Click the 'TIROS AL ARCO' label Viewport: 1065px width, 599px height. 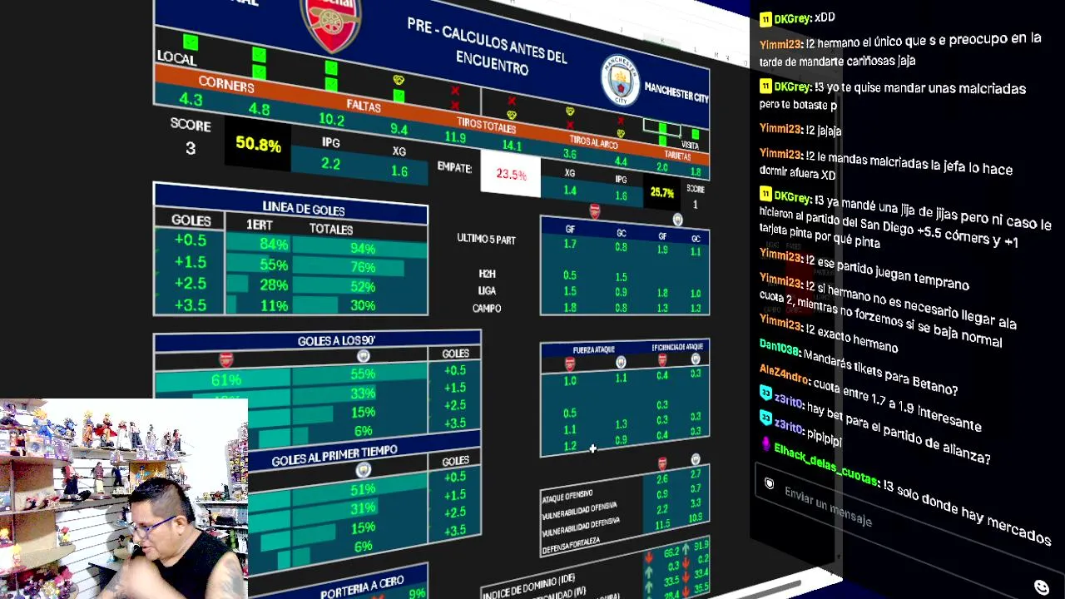point(594,142)
